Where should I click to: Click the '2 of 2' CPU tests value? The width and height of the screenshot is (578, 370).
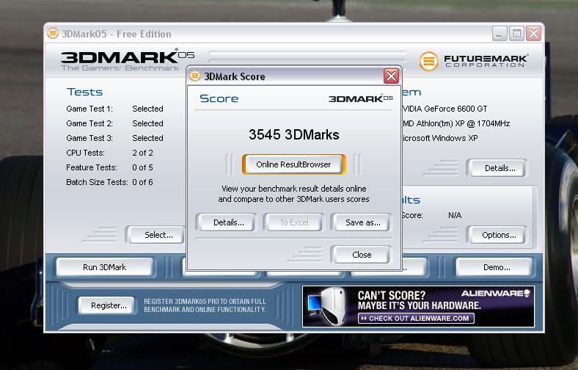point(142,153)
